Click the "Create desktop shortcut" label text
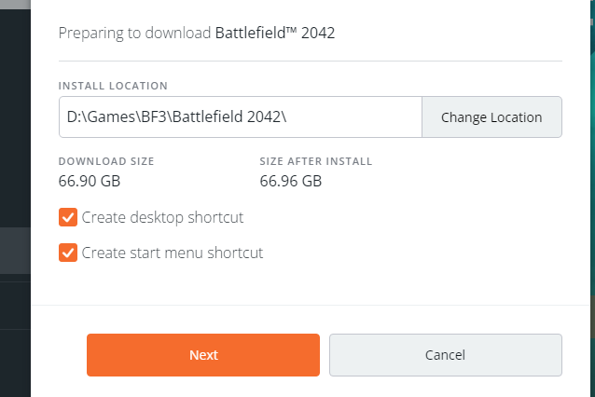Image resolution: width=595 pixels, height=397 pixels. (162, 217)
